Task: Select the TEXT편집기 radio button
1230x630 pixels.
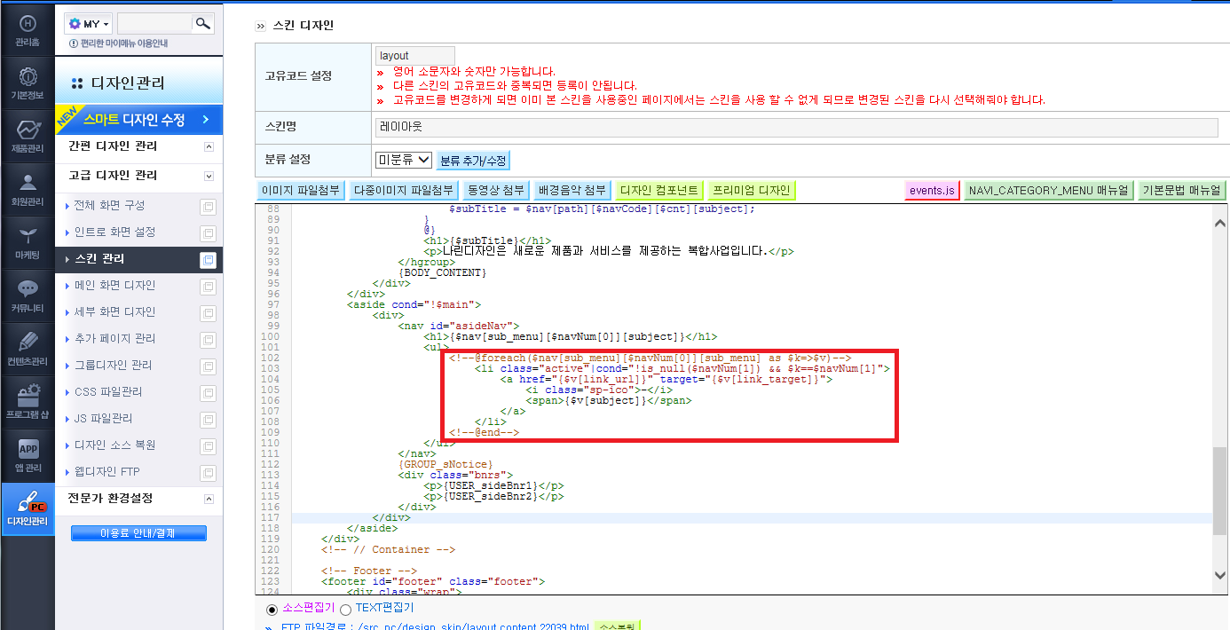Action: click(345, 610)
